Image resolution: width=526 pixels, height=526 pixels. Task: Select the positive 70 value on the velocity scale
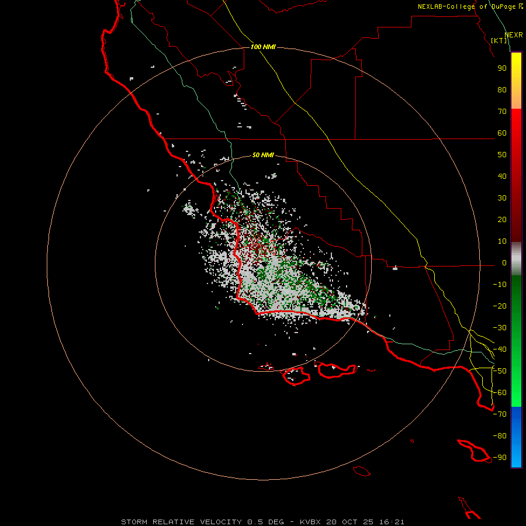tap(502, 112)
